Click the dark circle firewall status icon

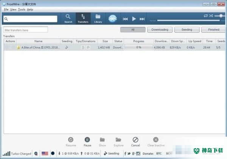[53, 153]
